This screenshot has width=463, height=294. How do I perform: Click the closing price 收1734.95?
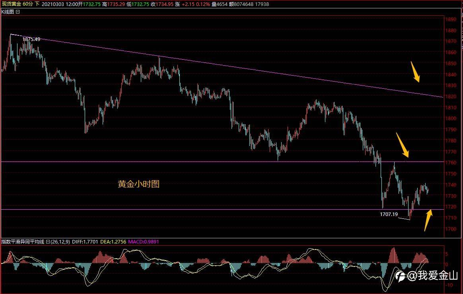[x=162, y=4]
